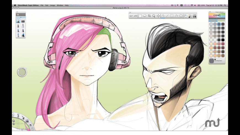Close the toolbar floating palette
The image size is (240, 135).
click(x=130, y=13)
